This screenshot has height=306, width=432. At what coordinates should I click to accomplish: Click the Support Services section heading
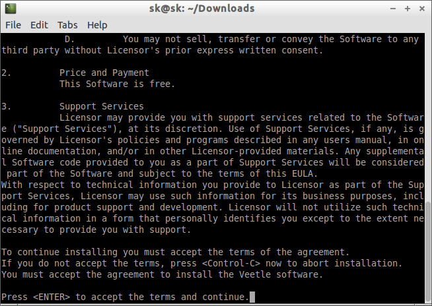(x=101, y=106)
